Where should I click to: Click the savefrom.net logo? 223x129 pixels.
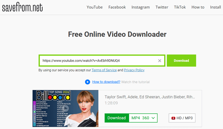(x=22, y=7)
